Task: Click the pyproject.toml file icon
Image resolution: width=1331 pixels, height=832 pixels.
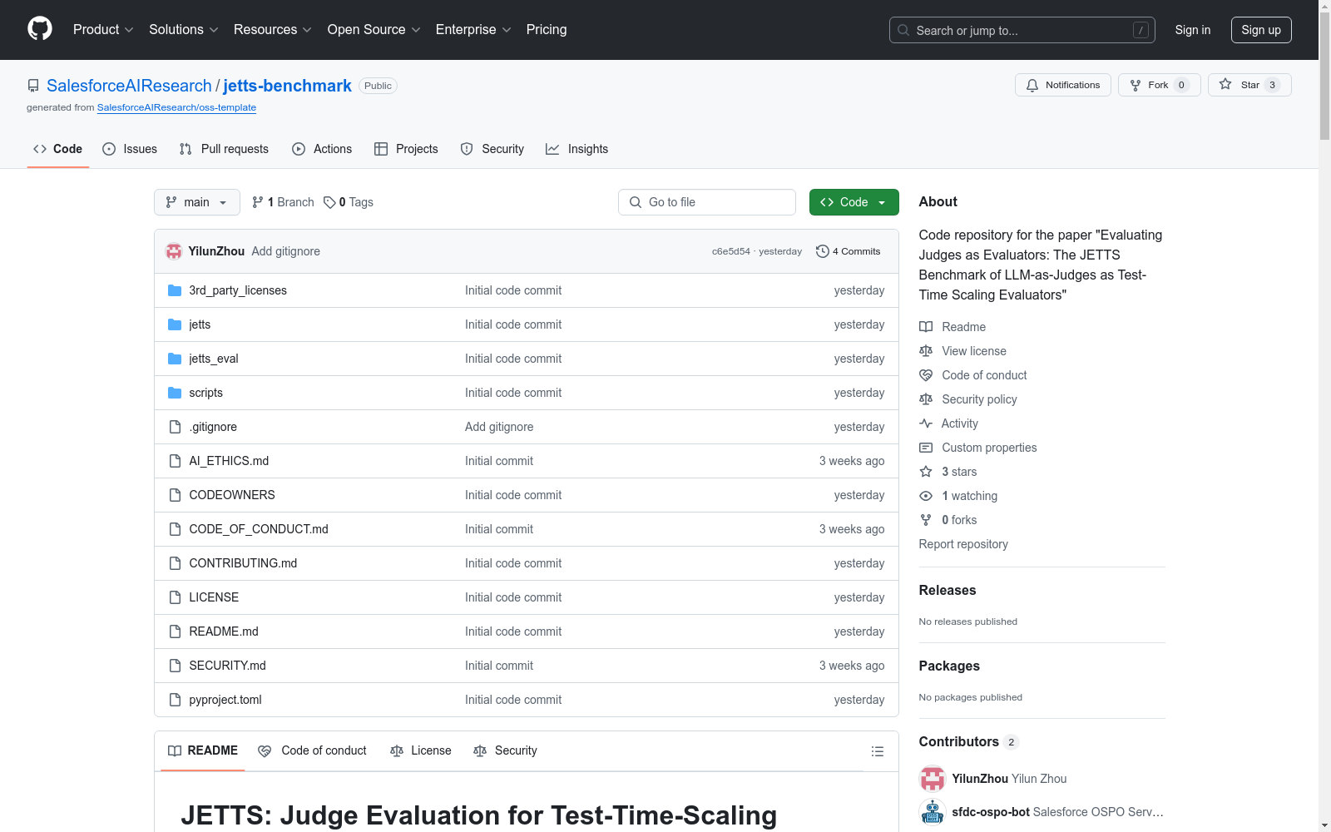Action: coord(175,700)
